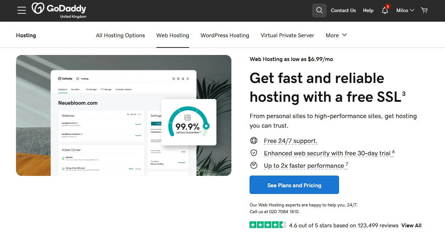
Task: Click Enhanced web security trial link
Action: point(329,153)
